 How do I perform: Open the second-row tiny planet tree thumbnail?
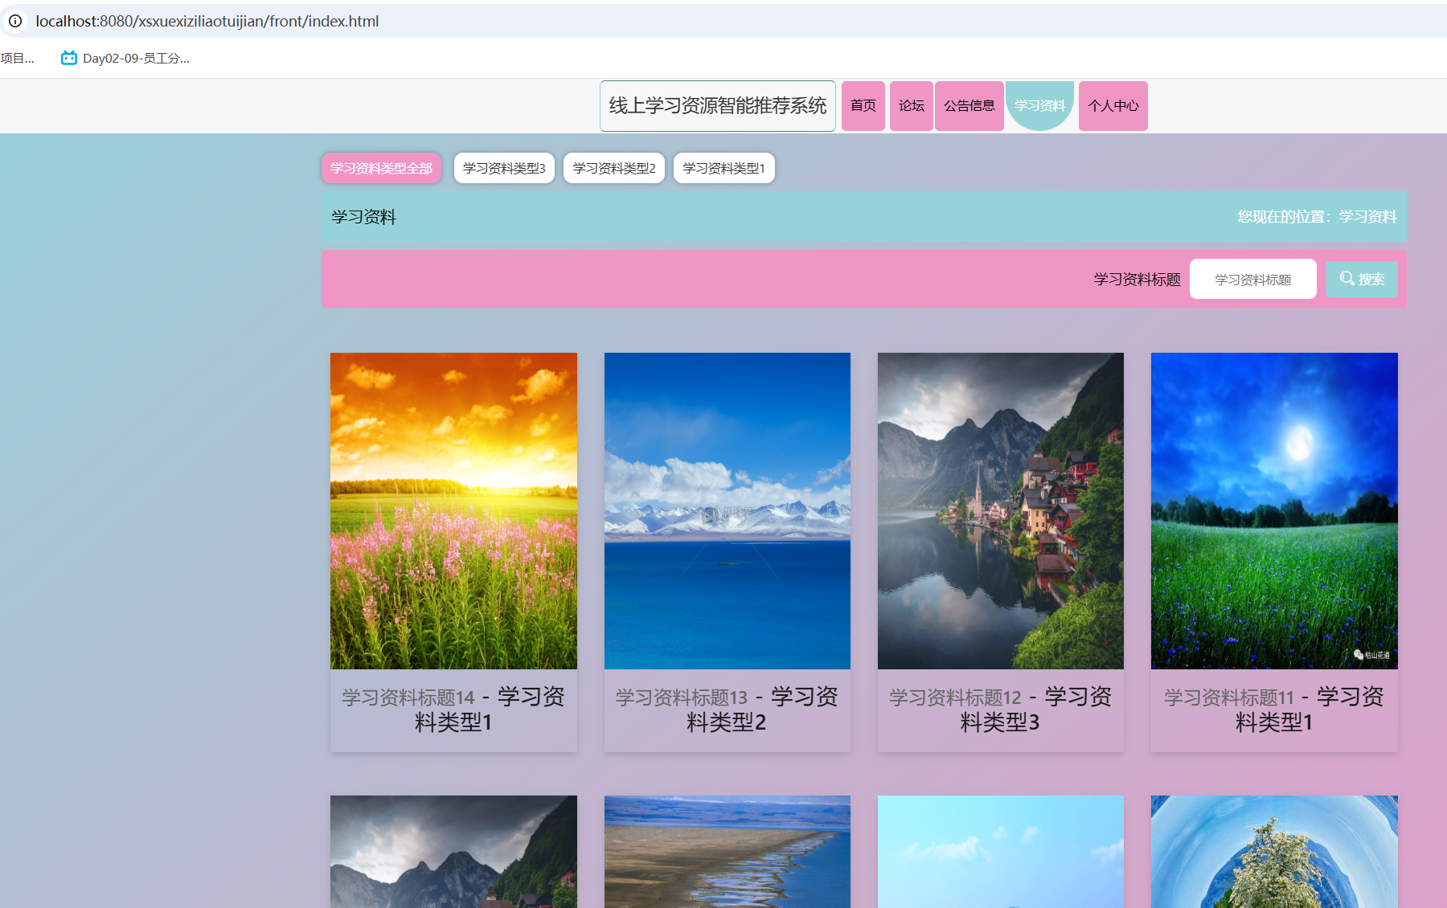(x=1274, y=852)
